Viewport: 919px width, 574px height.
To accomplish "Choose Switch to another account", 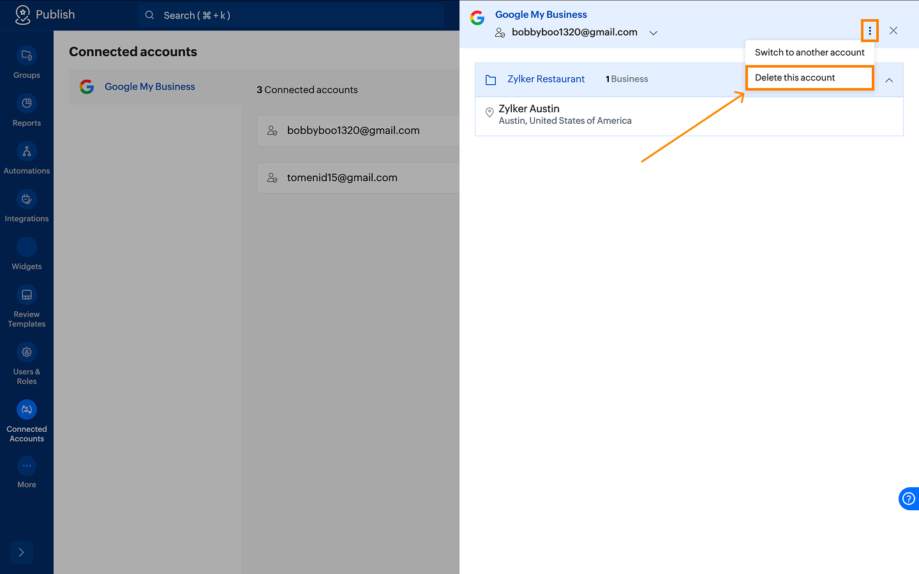I will pos(810,52).
